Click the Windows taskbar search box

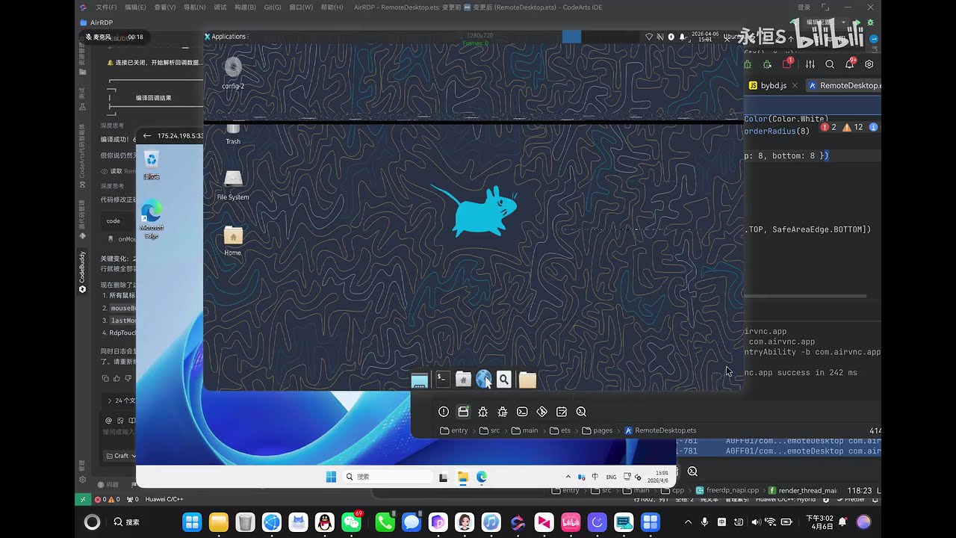(x=388, y=477)
